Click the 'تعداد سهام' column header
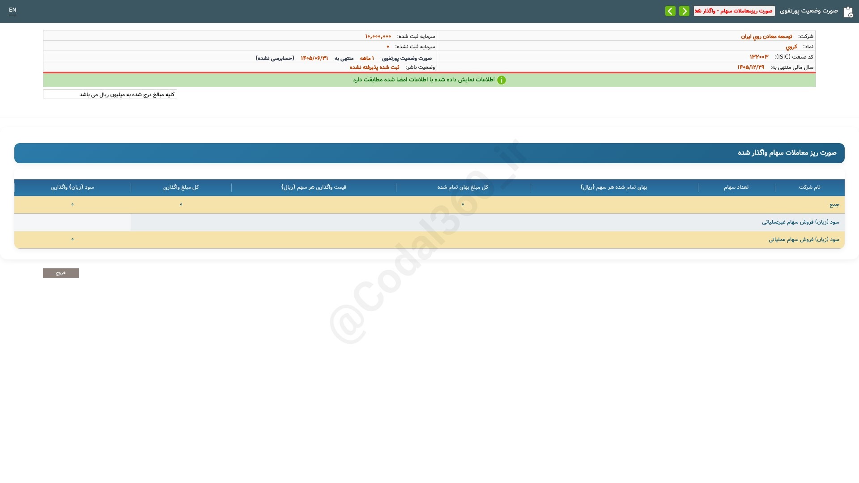The width and height of the screenshot is (859, 483). 736,187
